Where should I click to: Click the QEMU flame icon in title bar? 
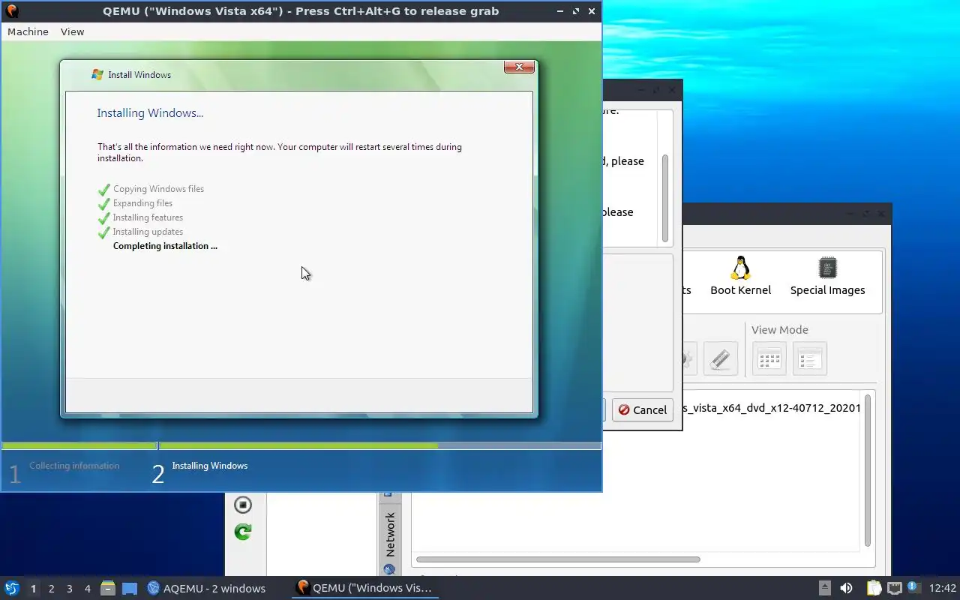pos(11,11)
